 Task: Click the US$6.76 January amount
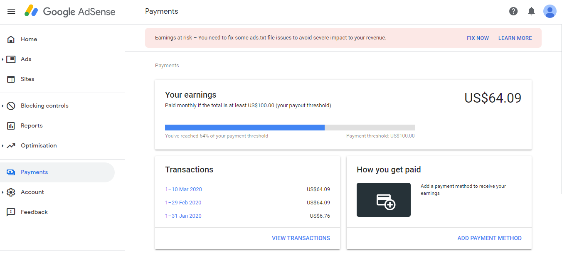click(x=320, y=216)
